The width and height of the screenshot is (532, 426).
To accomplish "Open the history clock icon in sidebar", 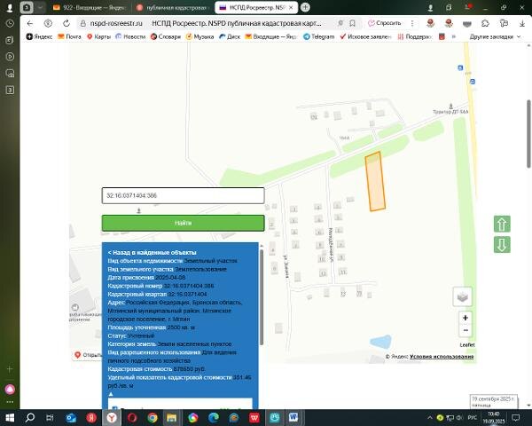I will pos(10,23).
